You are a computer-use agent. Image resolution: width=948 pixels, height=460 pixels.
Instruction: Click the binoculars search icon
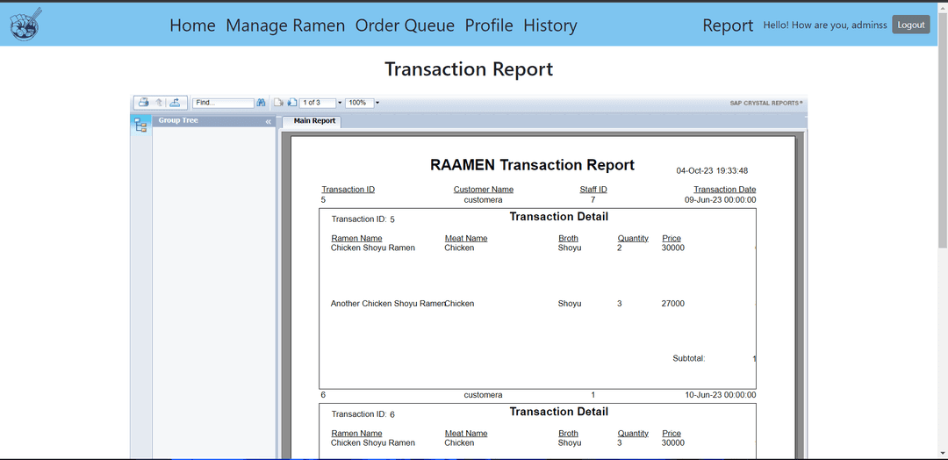(x=262, y=103)
